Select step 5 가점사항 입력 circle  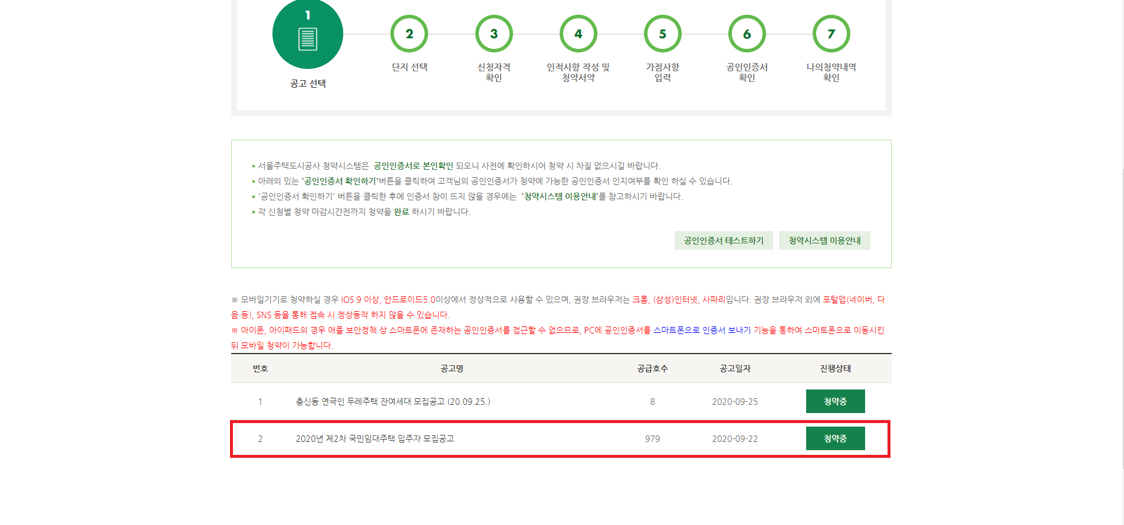(663, 34)
